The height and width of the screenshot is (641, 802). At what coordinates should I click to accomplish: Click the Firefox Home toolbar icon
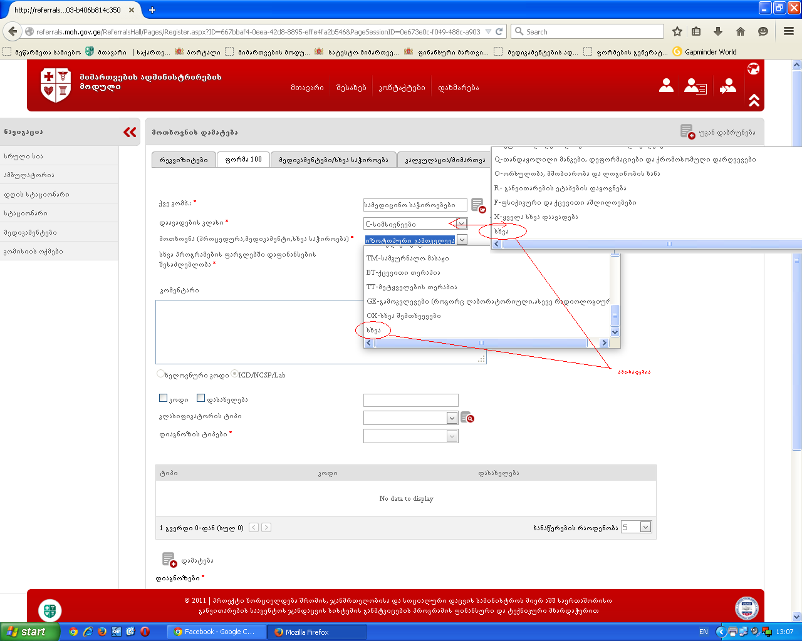pos(741,31)
